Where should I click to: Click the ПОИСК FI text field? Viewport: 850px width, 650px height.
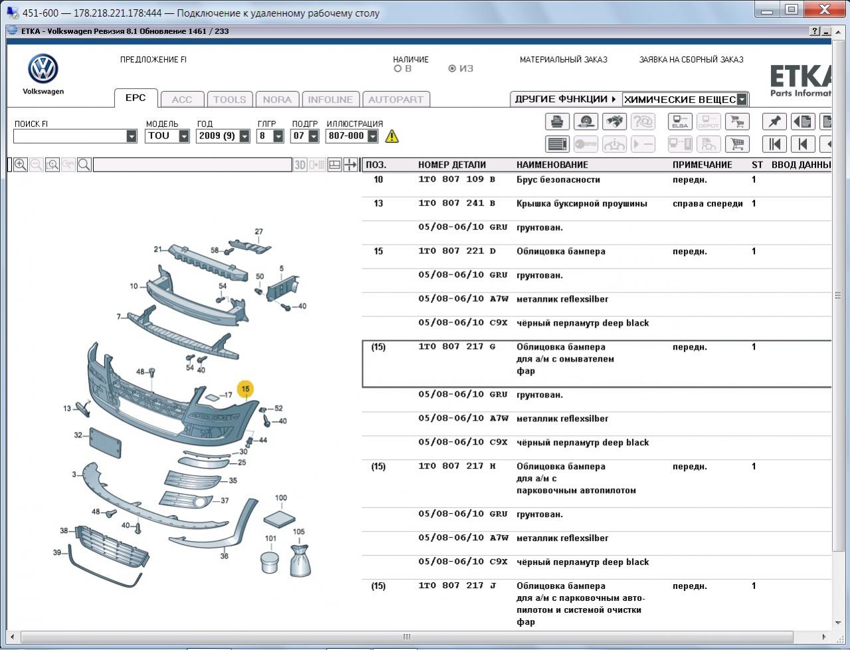coord(70,136)
